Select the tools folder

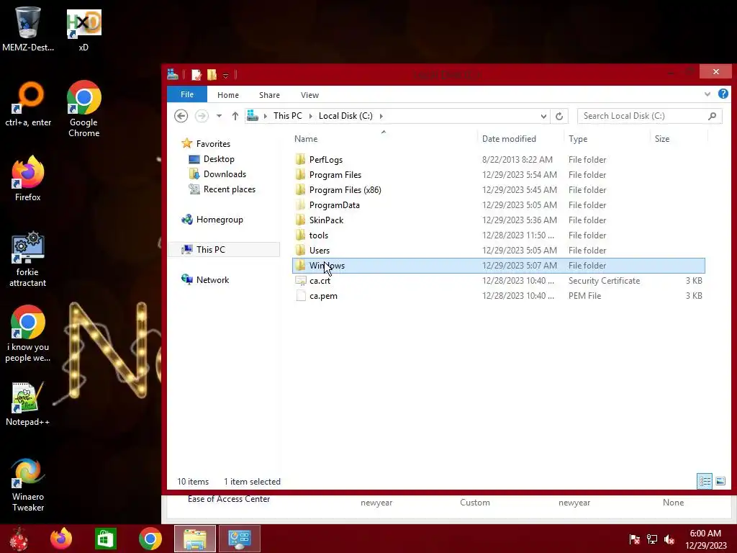[x=499, y=235]
